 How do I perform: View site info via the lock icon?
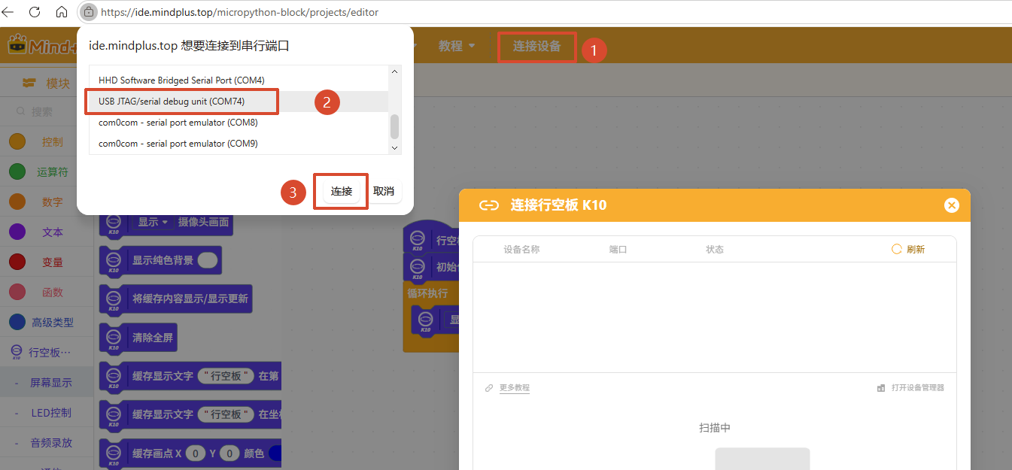pos(89,12)
